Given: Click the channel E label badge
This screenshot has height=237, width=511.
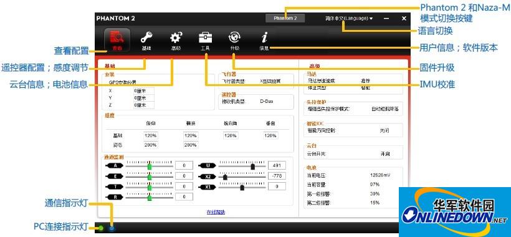Looking at the screenshot, I should (x=115, y=176).
